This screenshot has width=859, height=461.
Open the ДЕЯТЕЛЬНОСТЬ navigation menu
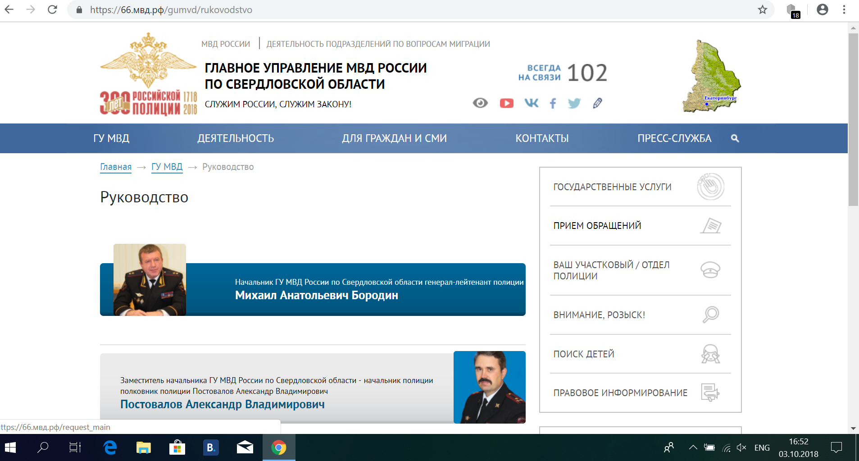click(x=235, y=138)
